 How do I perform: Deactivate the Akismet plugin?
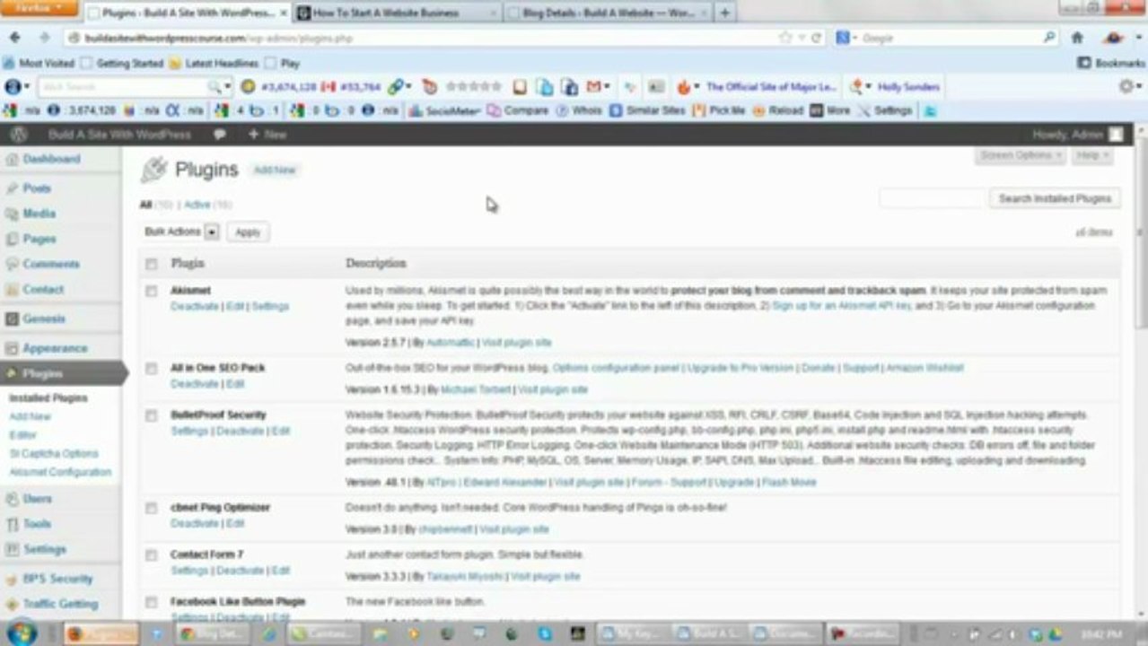click(x=195, y=306)
